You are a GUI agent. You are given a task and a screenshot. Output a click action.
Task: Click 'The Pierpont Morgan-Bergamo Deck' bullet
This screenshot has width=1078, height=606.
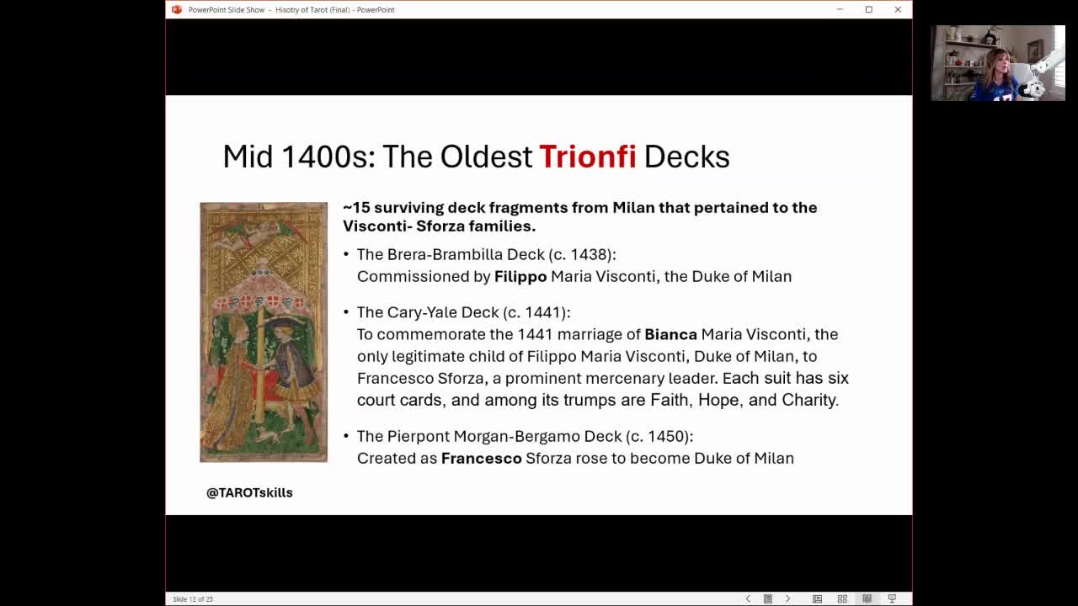(525, 436)
